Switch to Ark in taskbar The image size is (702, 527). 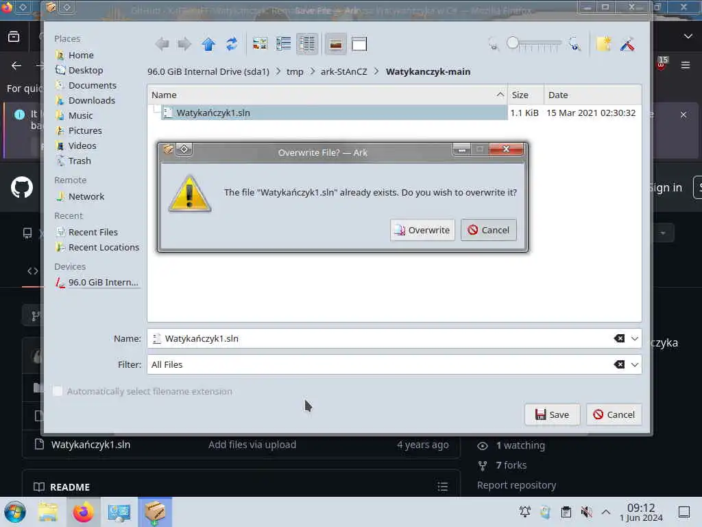point(155,512)
